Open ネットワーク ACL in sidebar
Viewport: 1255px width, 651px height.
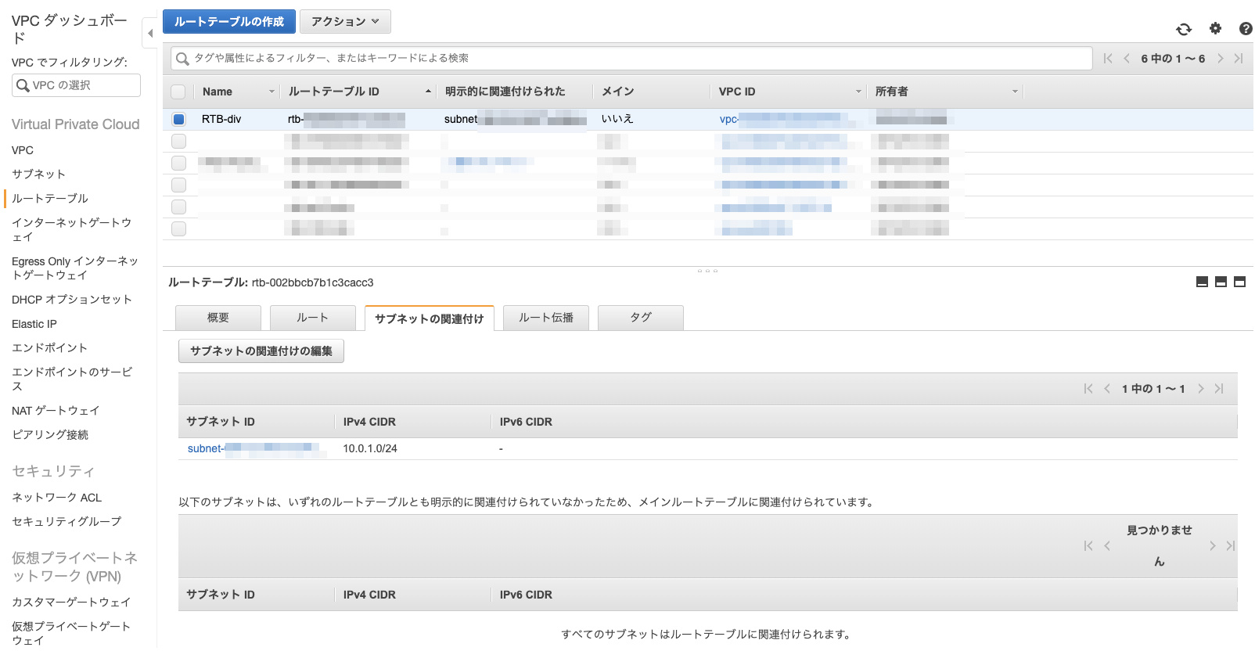56,497
